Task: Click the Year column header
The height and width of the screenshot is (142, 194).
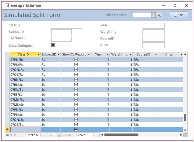Action: coord(98,54)
